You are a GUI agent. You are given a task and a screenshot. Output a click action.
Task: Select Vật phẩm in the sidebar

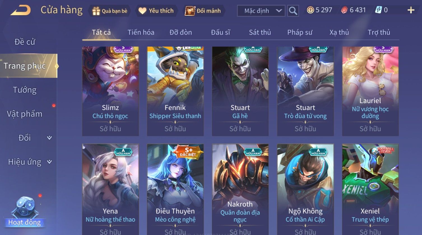click(x=25, y=114)
